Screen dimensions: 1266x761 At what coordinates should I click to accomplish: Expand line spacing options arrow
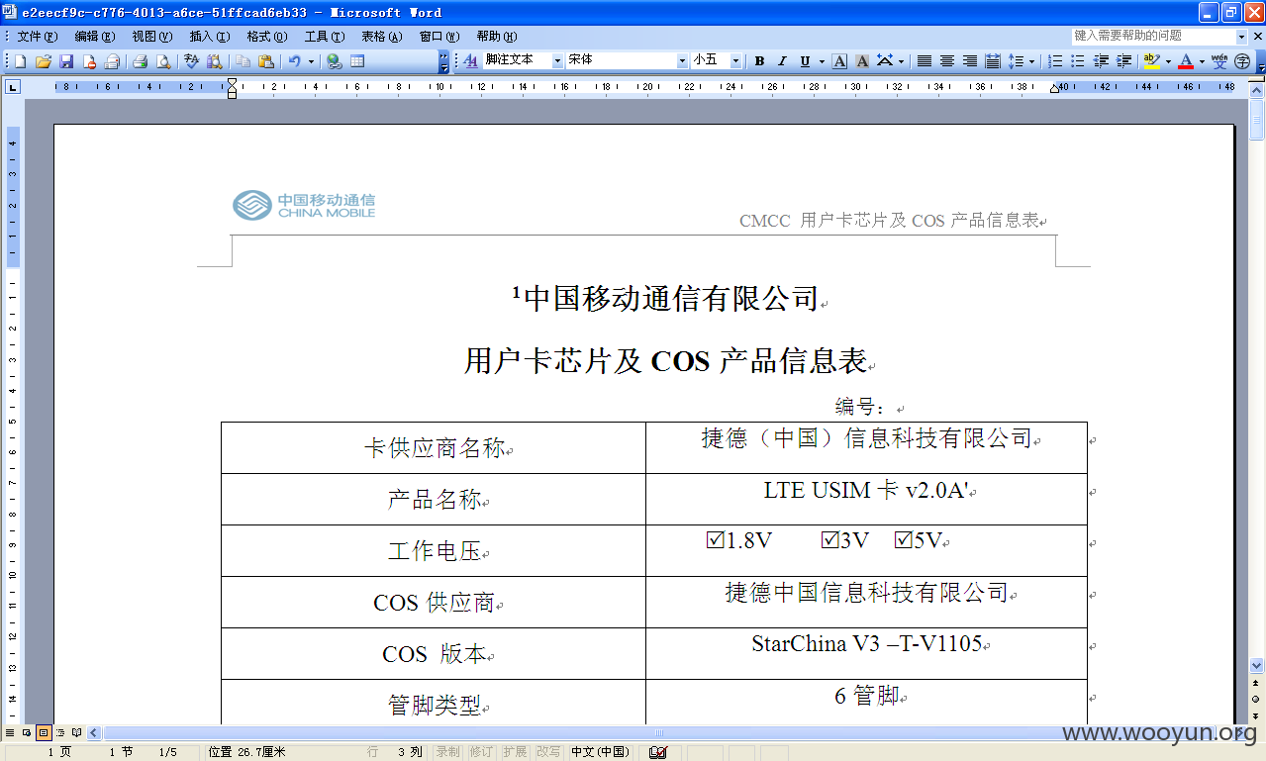[x=1031, y=61]
